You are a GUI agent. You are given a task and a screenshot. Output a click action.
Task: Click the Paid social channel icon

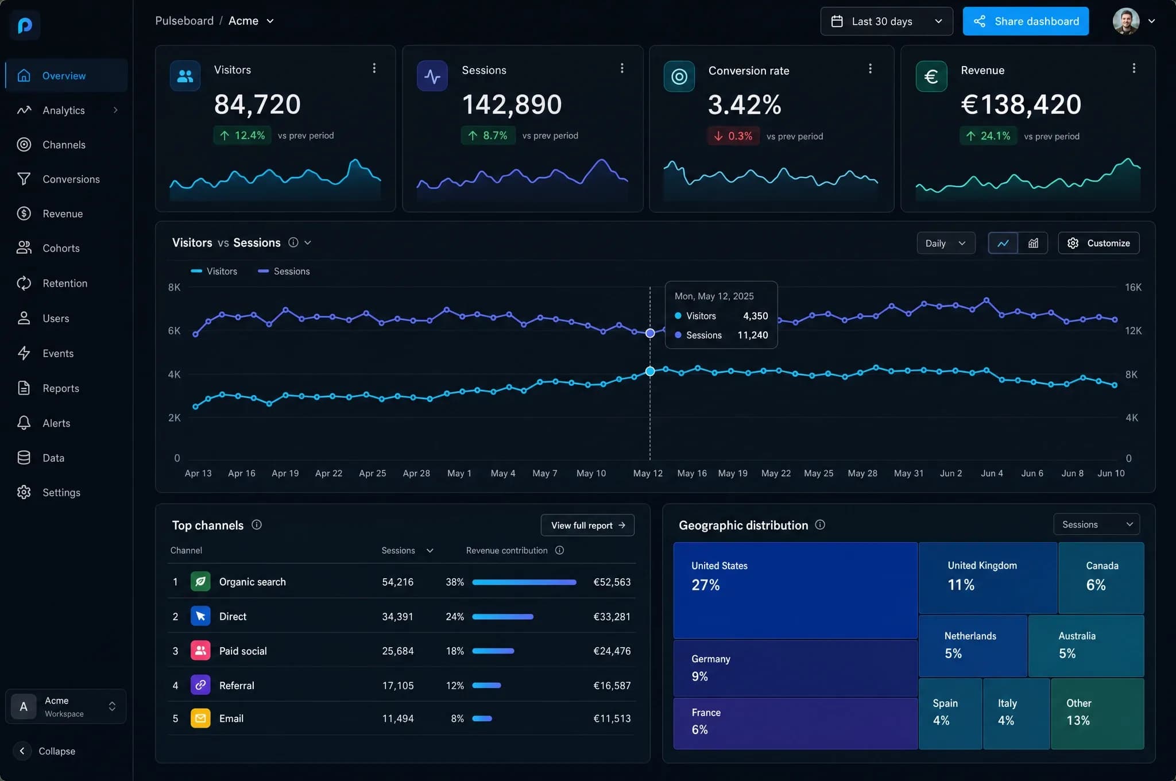(200, 651)
